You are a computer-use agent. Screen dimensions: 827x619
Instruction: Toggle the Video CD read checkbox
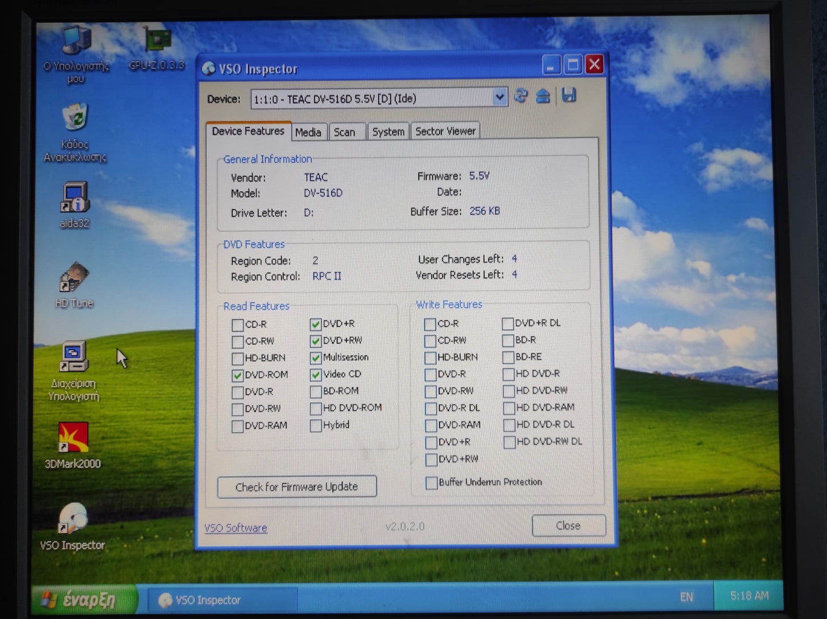[315, 375]
